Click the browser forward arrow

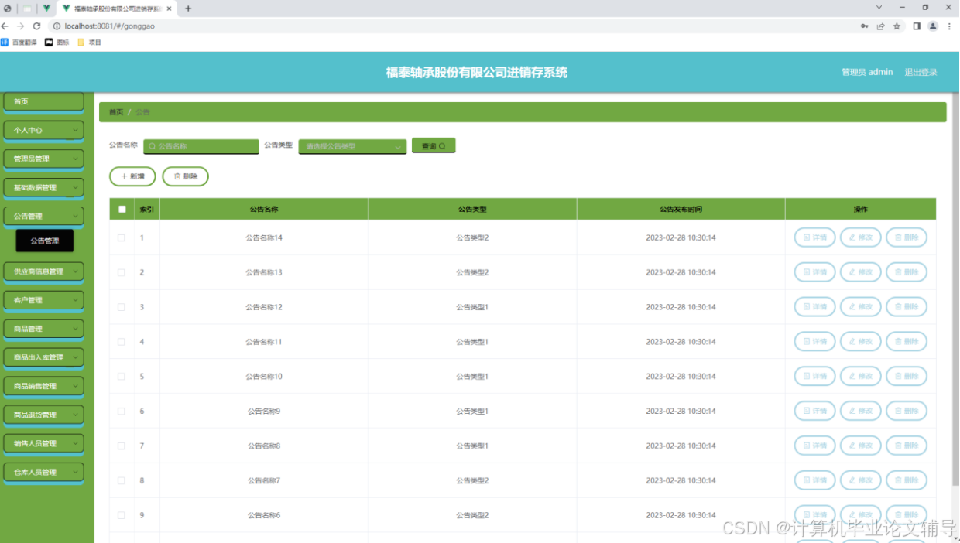pyautogui.click(x=21, y=26)
